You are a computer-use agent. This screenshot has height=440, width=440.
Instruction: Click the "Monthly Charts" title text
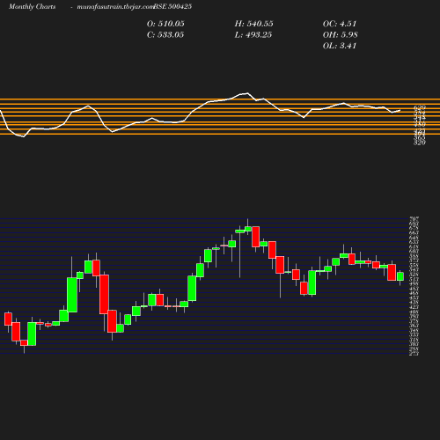pyautogui.click(x=33, y=6)
